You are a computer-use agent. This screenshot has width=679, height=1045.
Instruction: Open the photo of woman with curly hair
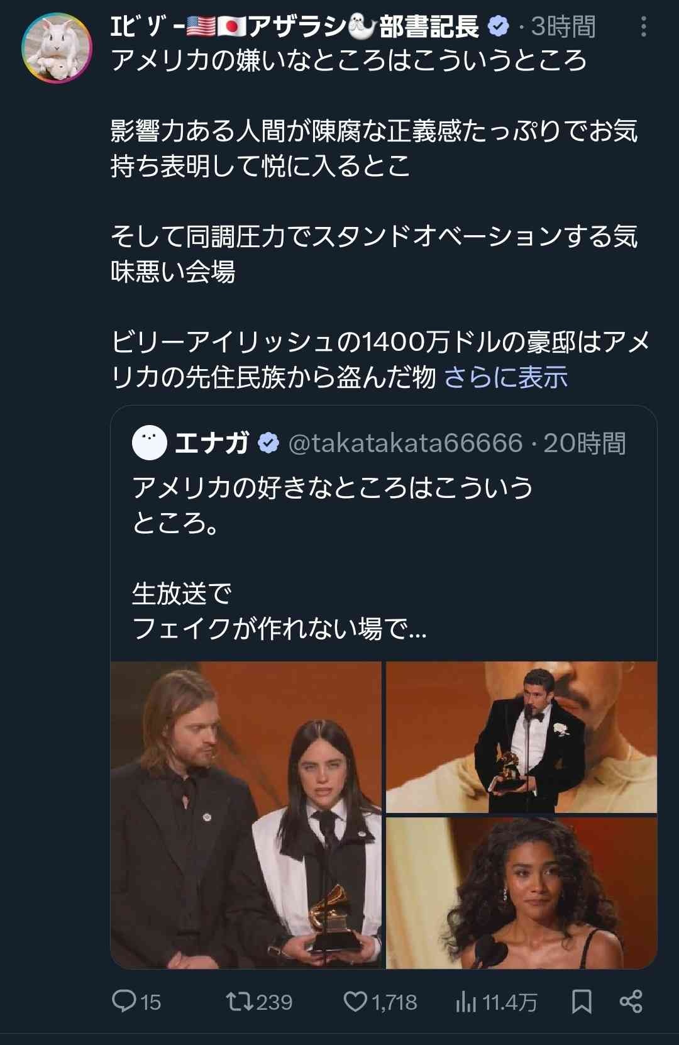coord(521,893)
